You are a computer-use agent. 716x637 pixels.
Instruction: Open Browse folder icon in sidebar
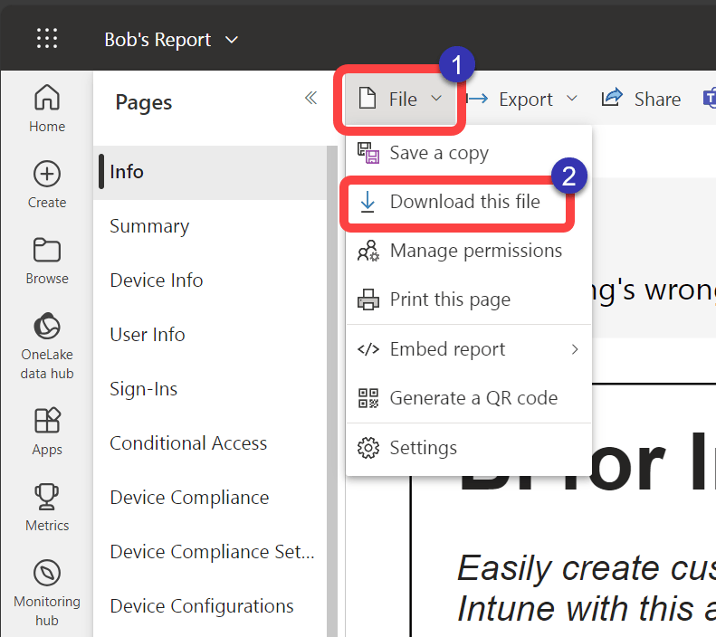click(x=47, y=250)
